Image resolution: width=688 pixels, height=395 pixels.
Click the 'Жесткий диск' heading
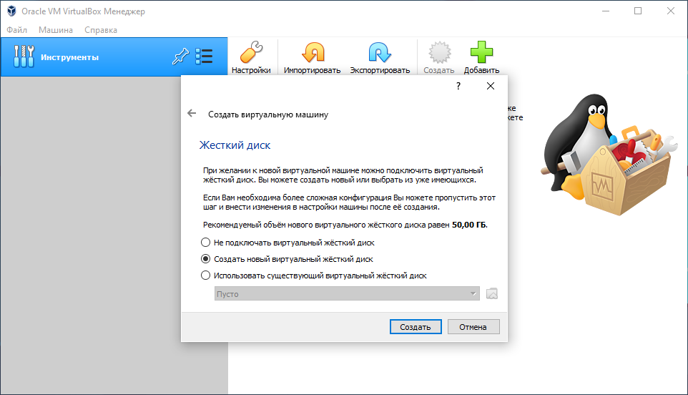[x=235, y=145]
